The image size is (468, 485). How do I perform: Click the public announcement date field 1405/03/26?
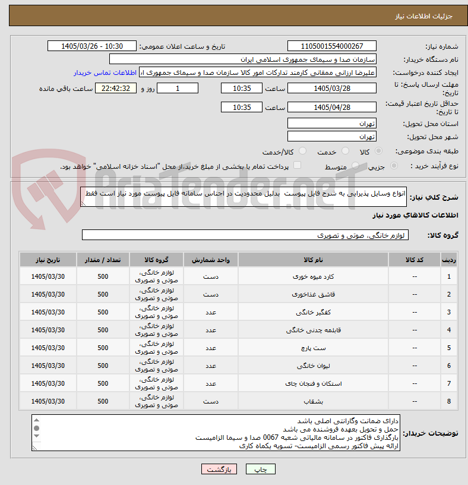pyautogui.click(x=92, y=46)
